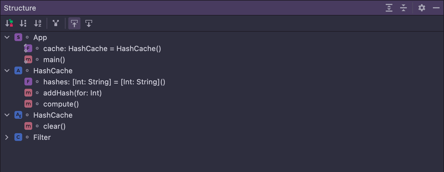444x172 pixels.
Task: Click the struct icon beside App
Action: click(x=18, y=37)
